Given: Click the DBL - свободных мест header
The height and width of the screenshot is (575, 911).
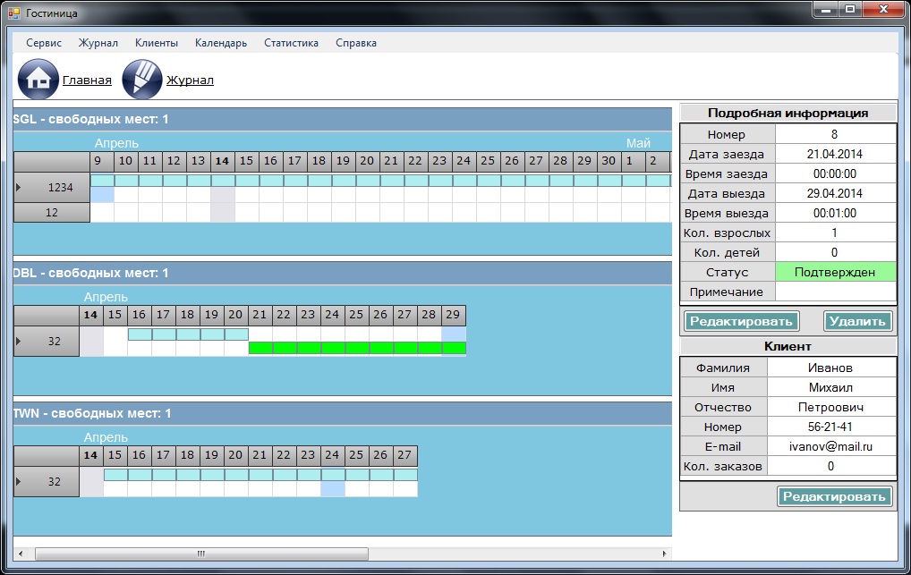Looking at the screenshot, I should coord(342,273).
